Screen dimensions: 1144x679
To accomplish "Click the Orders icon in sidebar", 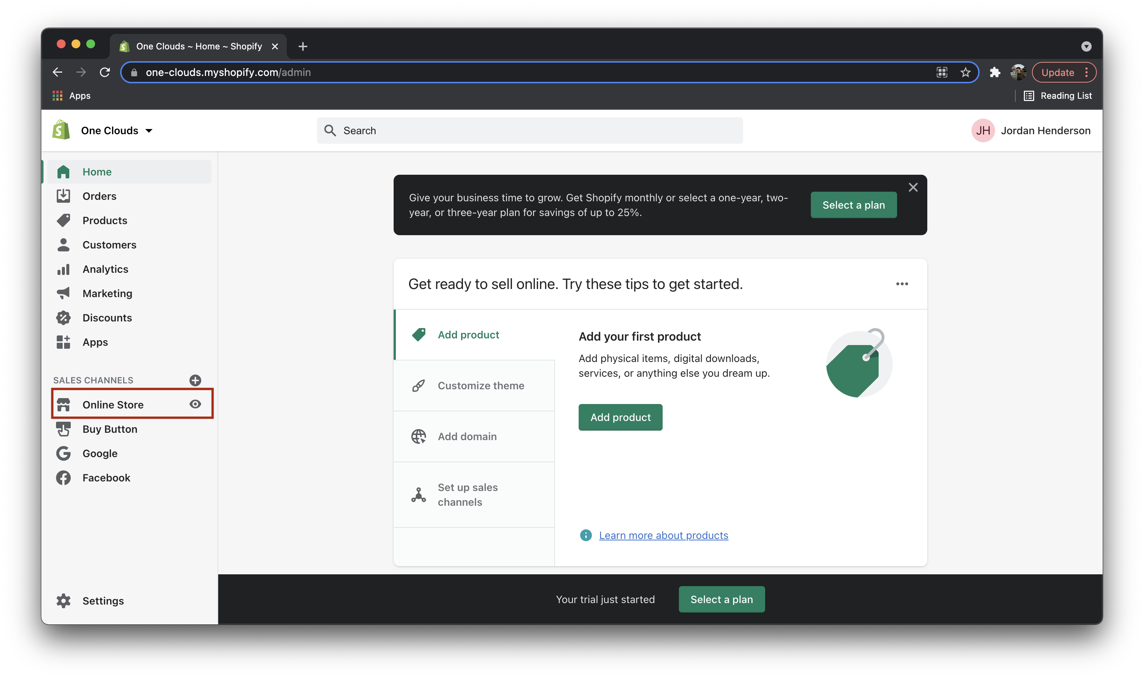I will point(64,196).
